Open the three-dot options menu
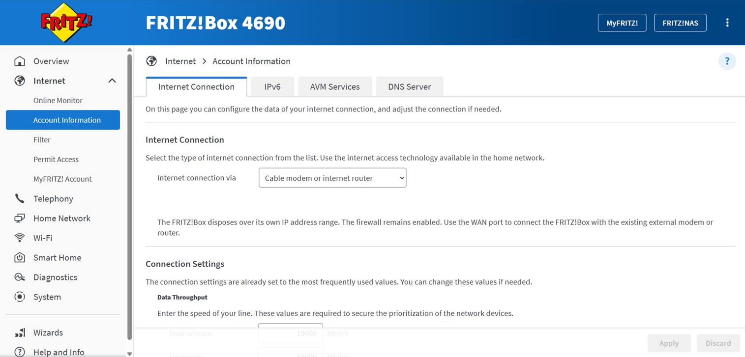The image size is (745, 357). pyautogui.click(x=727, y=23)
